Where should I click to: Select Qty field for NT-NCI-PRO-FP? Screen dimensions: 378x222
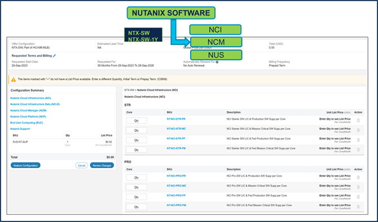[x=137, y=197]
